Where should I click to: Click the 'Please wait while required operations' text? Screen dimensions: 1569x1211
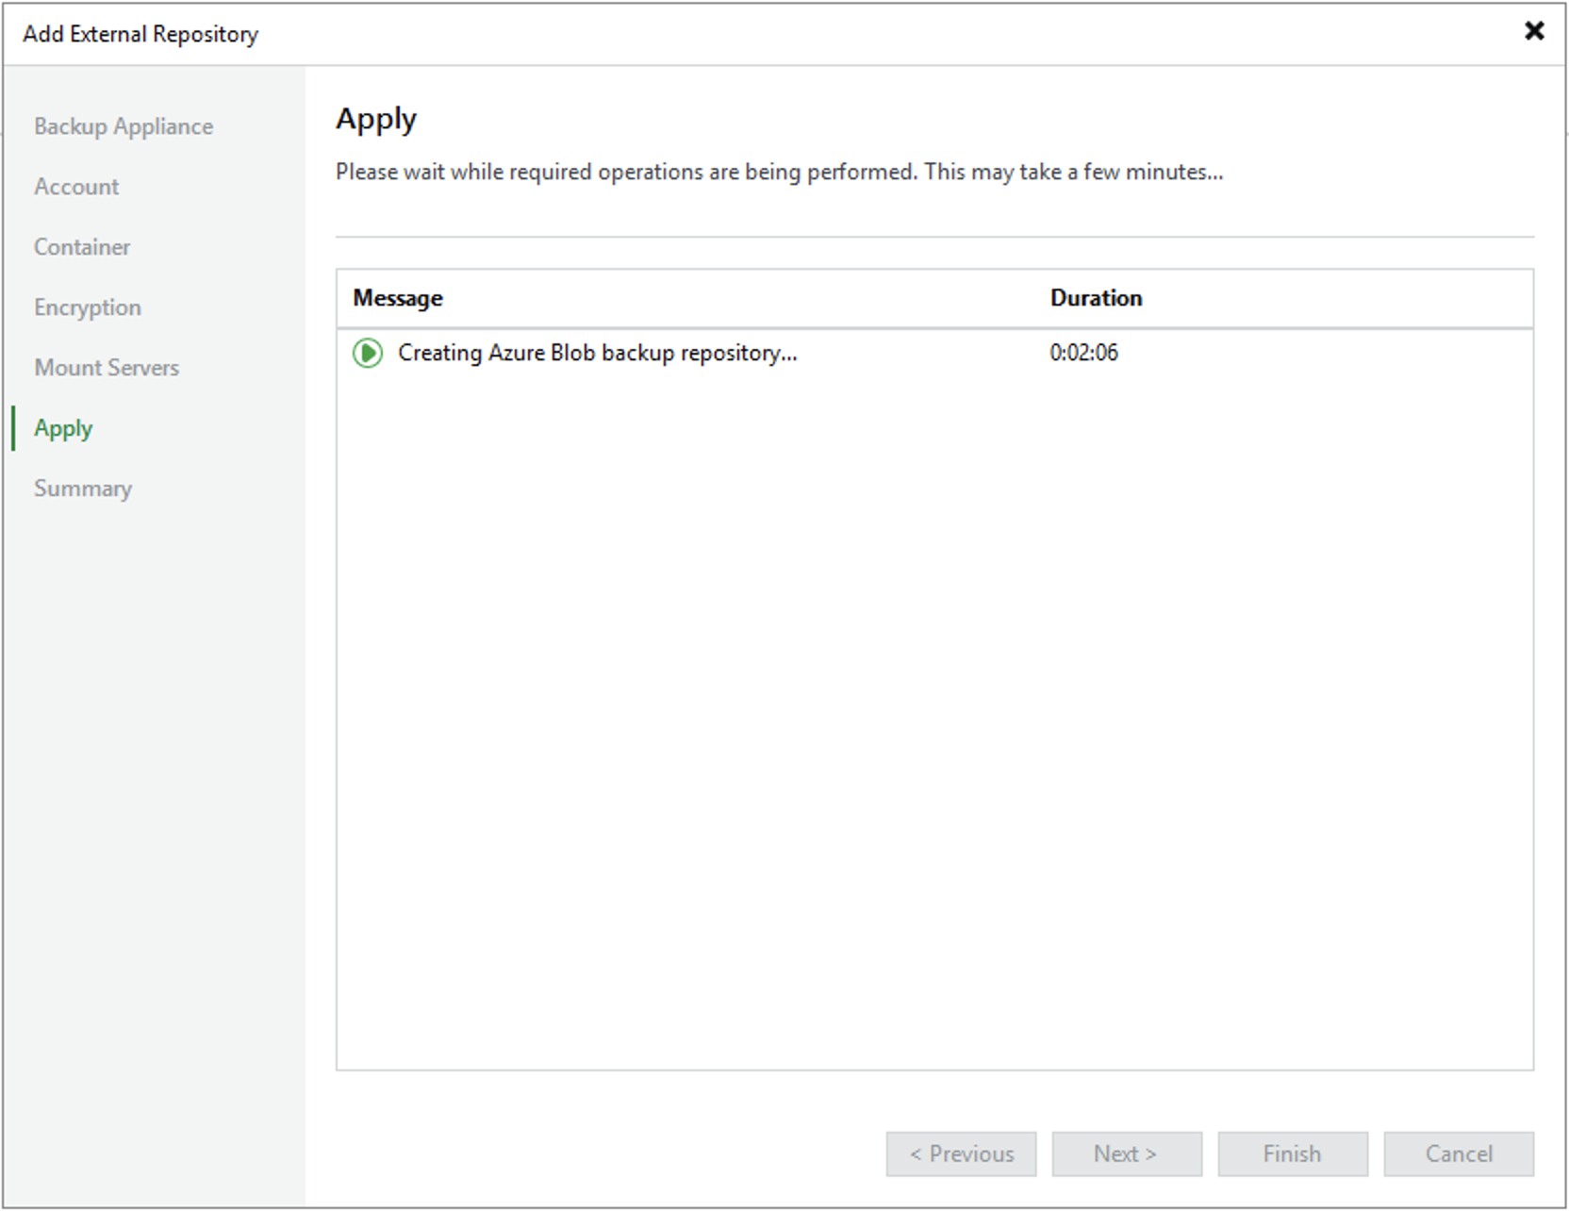(779, 172)
